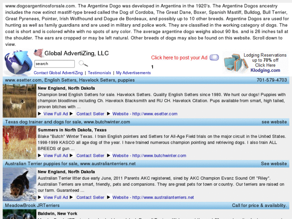Click the arrow before butchwinter Contact Seller
The width and height of the screenshot is (292, 219).
(x=71, y=155)
